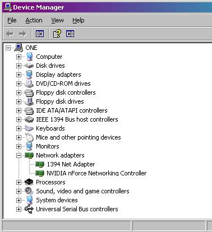Select the Disk drives label
This screenshot has height=232, width=212.
point(50,66)
